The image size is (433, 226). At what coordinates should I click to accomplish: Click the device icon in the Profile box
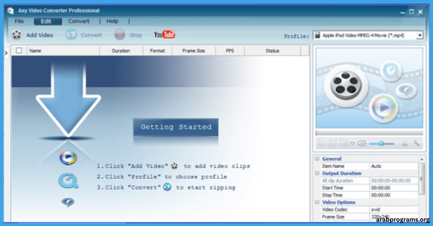tap(317, 35)
